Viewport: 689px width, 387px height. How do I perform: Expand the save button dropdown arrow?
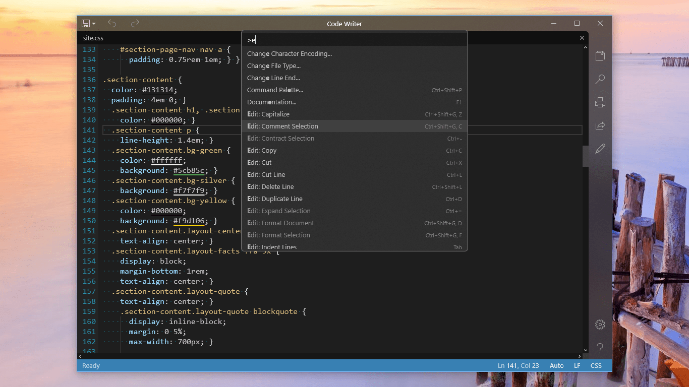click(93, 23)
